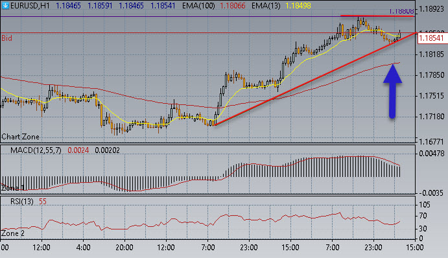Click the Zone 2 label in the RSI panel
Viewport: 448px width, 258px height.
coord(13,233)
